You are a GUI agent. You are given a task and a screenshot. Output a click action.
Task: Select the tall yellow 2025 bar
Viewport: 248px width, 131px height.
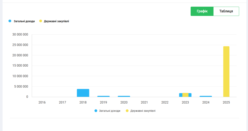[x=226, y=71]
